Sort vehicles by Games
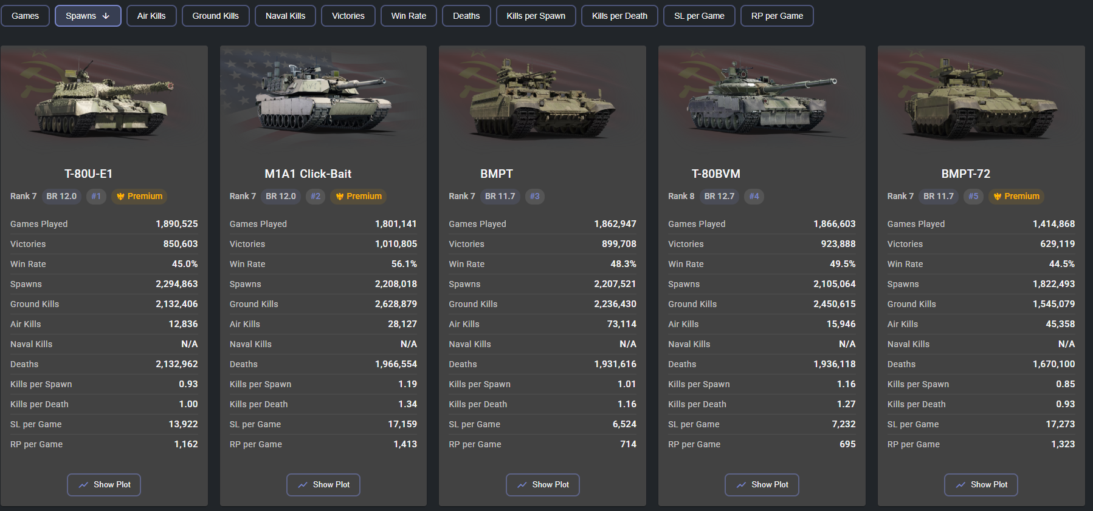The height and width of the screenshot is (511, 1093). tap(25, 16)
